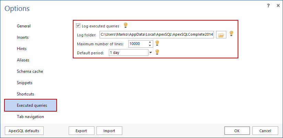Click the Log executed queries label

(x=100, y=26)
